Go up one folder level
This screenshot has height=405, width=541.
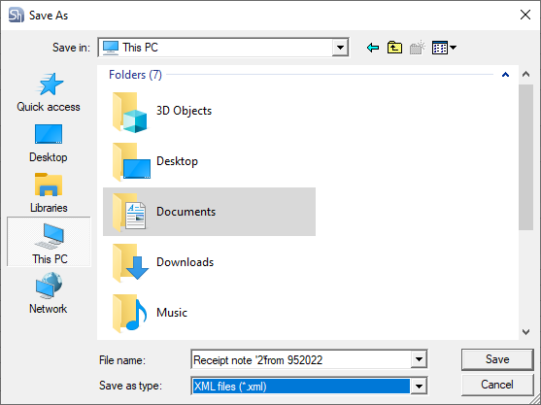coord(394,48)
